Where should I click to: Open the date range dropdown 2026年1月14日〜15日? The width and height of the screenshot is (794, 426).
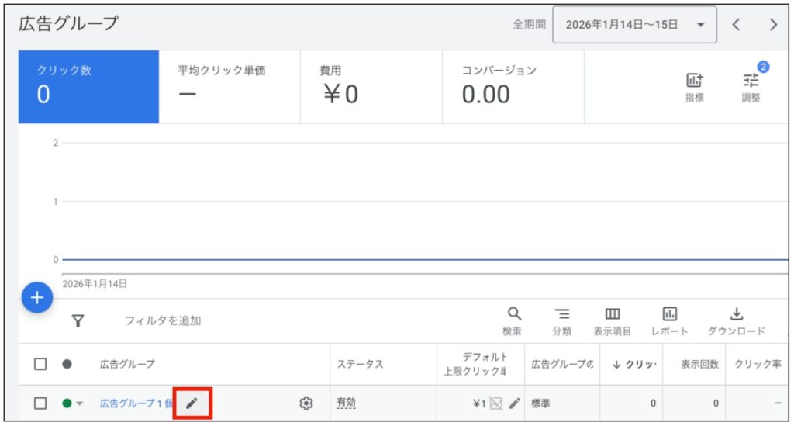click(634, 25)
